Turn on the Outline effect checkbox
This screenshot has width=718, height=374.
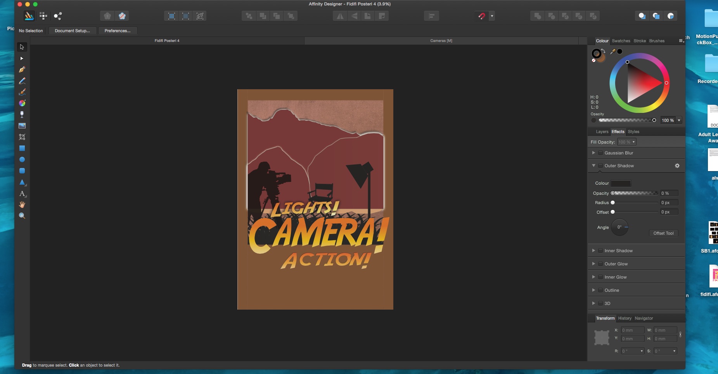coord(600,290)
